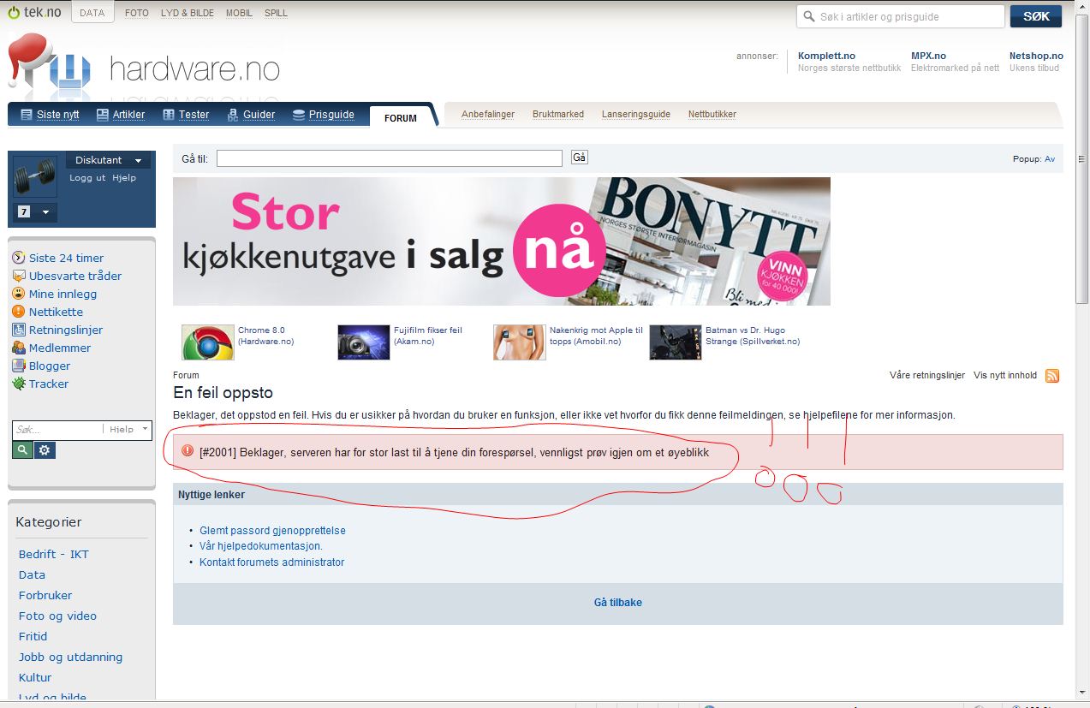Open Våre retningslinjer link
1090x708 pixels.
927,375
